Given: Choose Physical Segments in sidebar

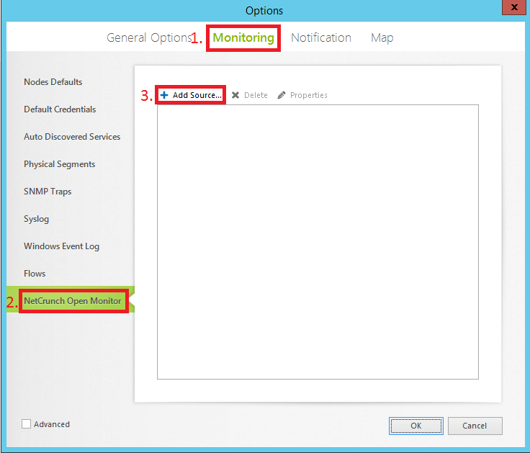Looking at the screenshot, I should click(60, 164).
